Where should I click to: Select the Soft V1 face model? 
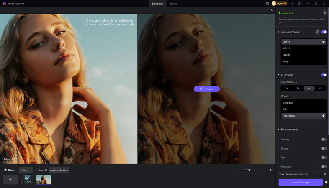coord(303,42)
